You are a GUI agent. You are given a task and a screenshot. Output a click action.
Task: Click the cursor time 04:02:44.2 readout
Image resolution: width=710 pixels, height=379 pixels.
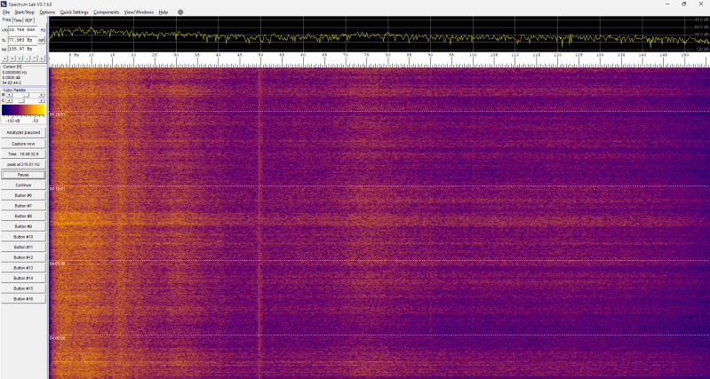pos(12,83)
